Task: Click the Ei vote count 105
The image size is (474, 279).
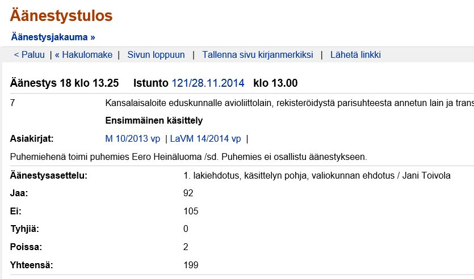Action: click(x=191, y=212)
